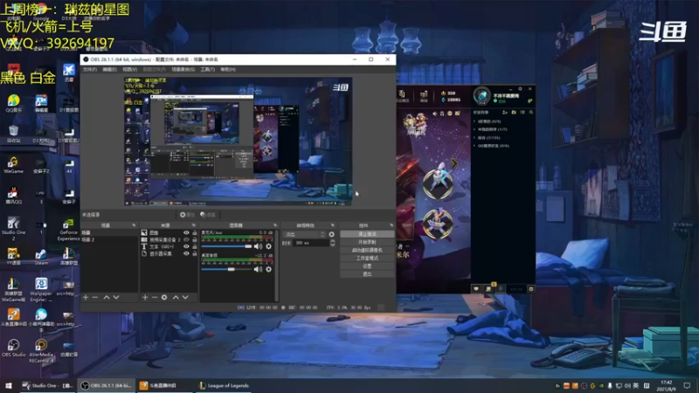Toggle visibility of the 显示器采集 source
699x393 pixels.
click(x=186, y=253)
